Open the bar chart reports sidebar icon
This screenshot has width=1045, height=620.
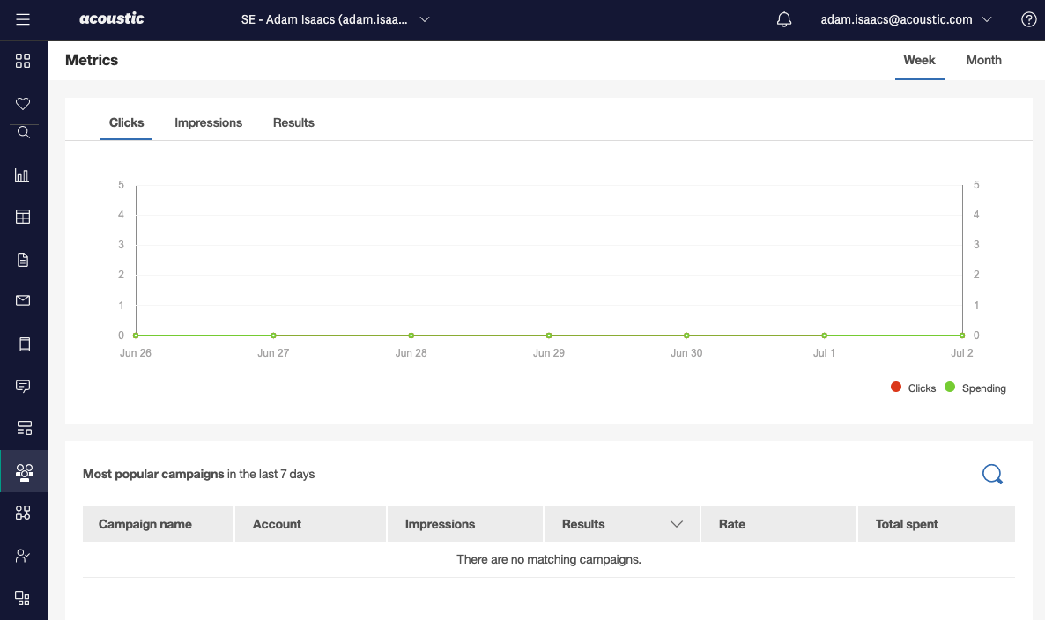(23, 175)
